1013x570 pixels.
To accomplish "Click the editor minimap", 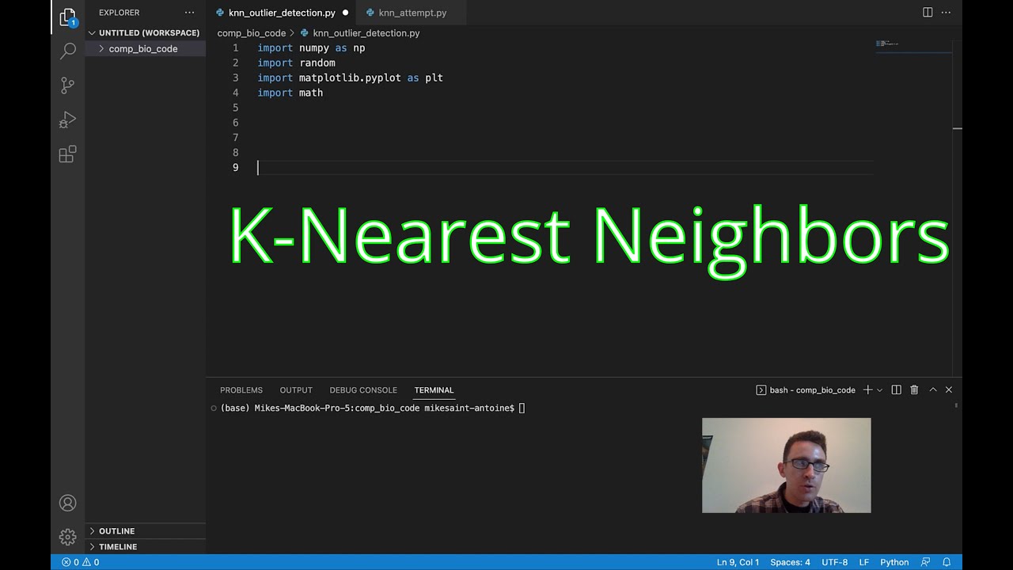I will point(912,46).
